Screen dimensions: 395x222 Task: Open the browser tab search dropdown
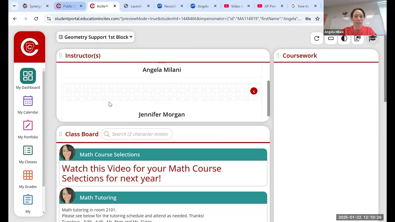[14, 6]
